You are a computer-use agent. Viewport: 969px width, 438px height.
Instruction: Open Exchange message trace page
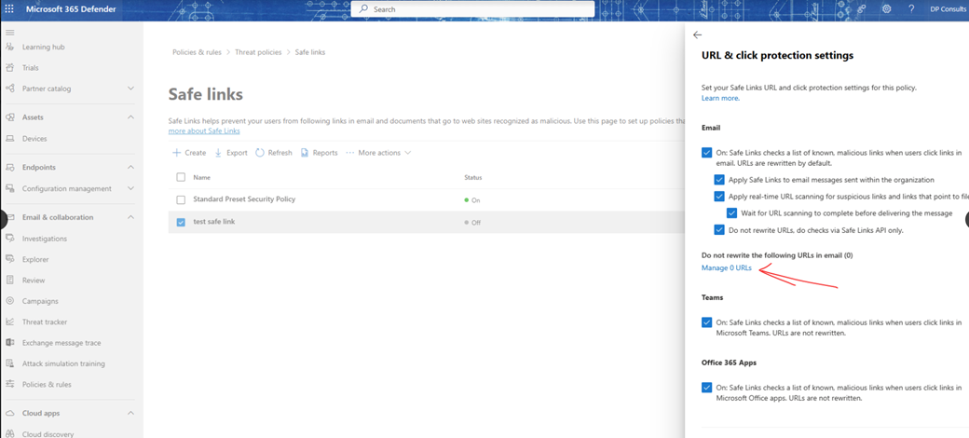click(61, 343)
